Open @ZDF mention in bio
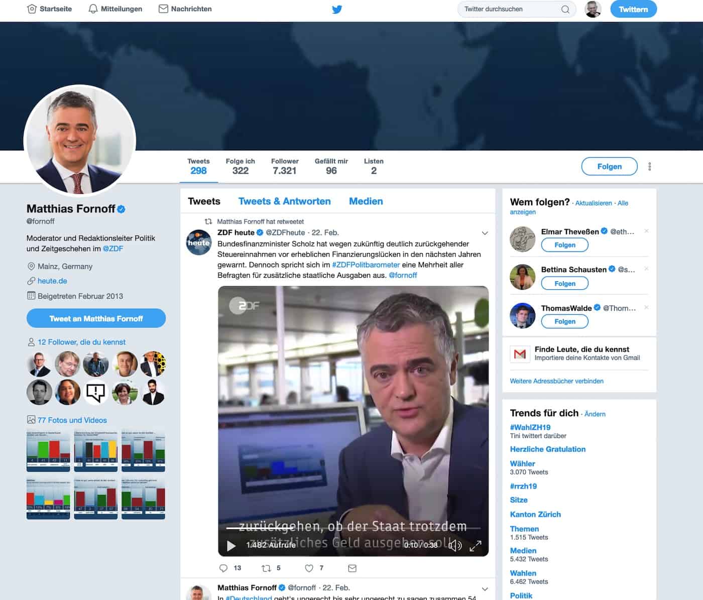 coord(113,249)
